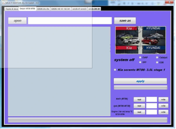This screenshot has height=129, width=176.
Task: Click the save as button
Action: click(x=125, y=21)
